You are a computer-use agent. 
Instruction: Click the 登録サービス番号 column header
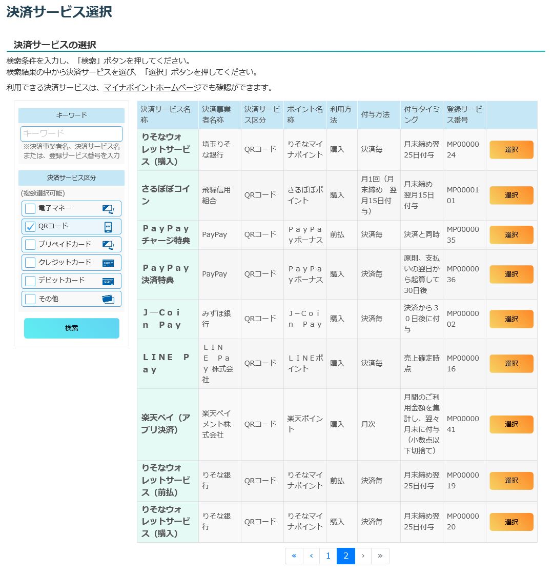464,114
